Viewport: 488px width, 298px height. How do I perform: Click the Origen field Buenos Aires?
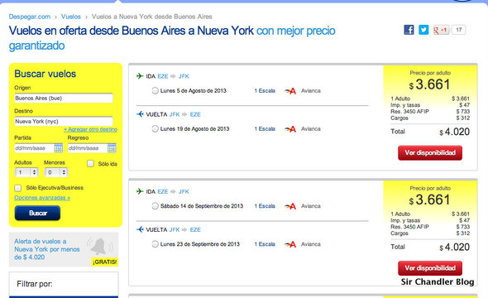coord(64,98)
